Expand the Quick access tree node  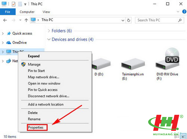coord(3,34)
